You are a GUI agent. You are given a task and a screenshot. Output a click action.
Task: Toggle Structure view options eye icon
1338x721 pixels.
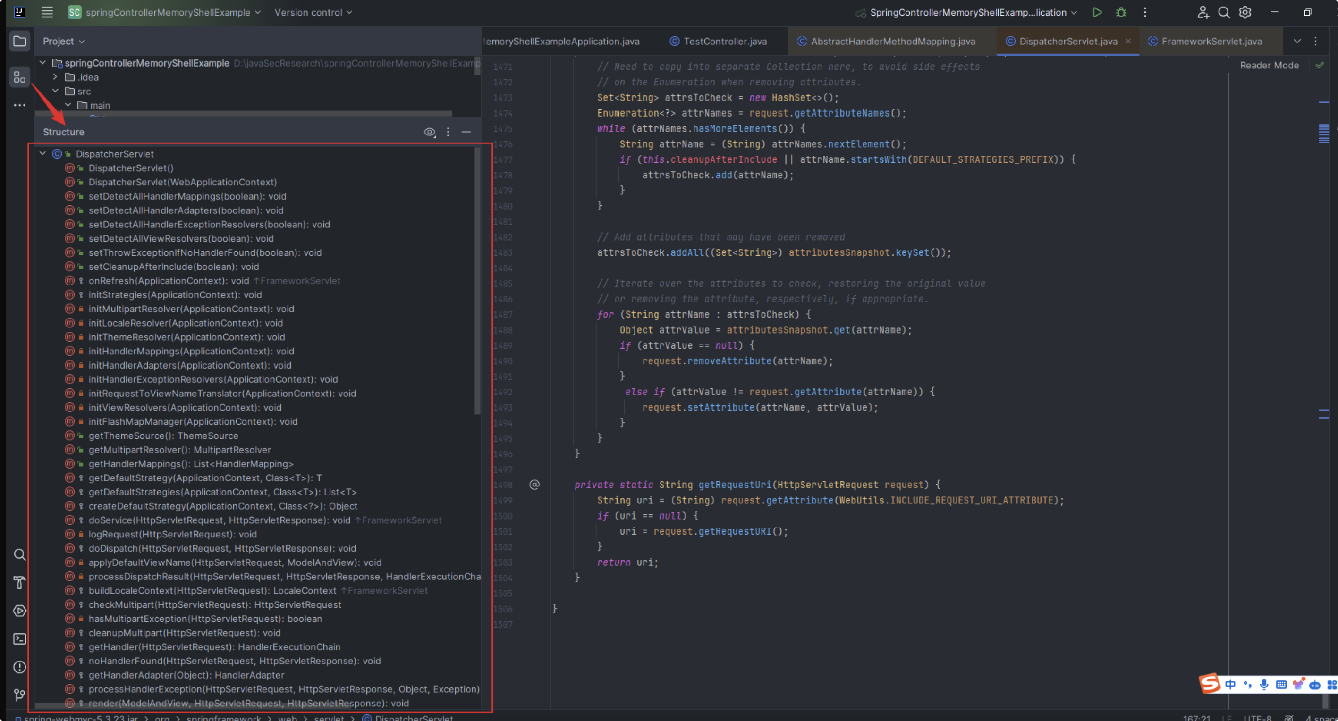430,133
